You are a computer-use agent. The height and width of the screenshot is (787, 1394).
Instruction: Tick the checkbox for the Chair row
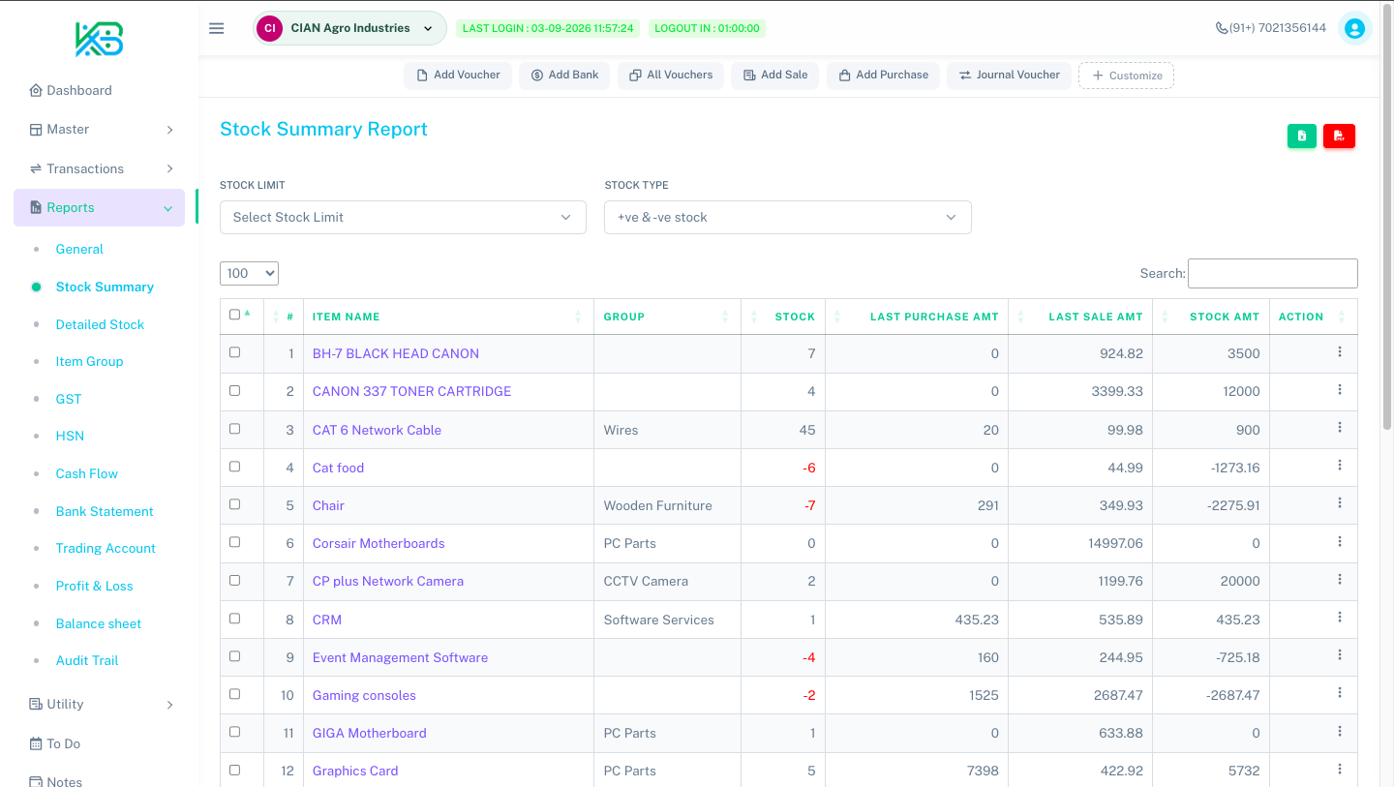234,503
